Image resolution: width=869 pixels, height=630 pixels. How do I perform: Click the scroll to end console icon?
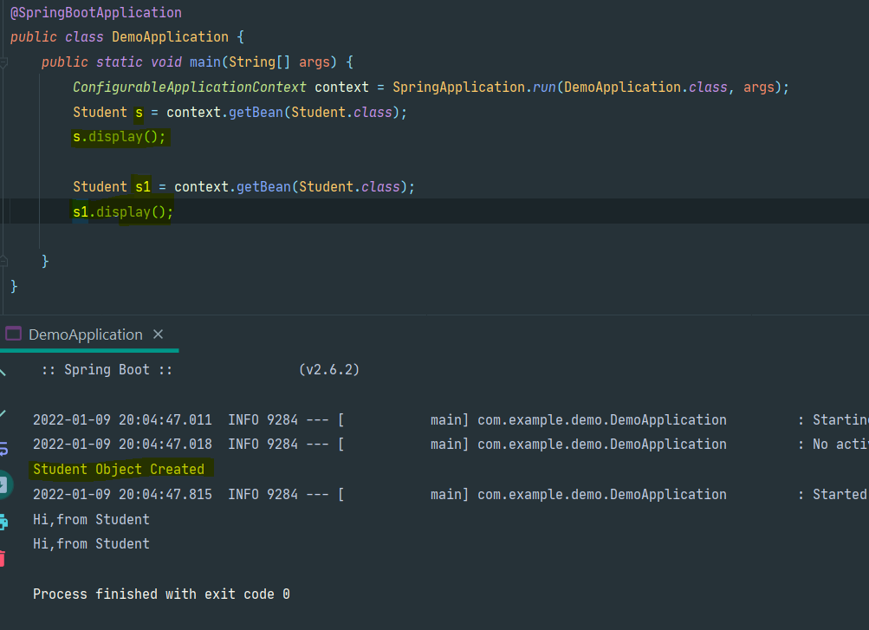click(x=3, y=484)
